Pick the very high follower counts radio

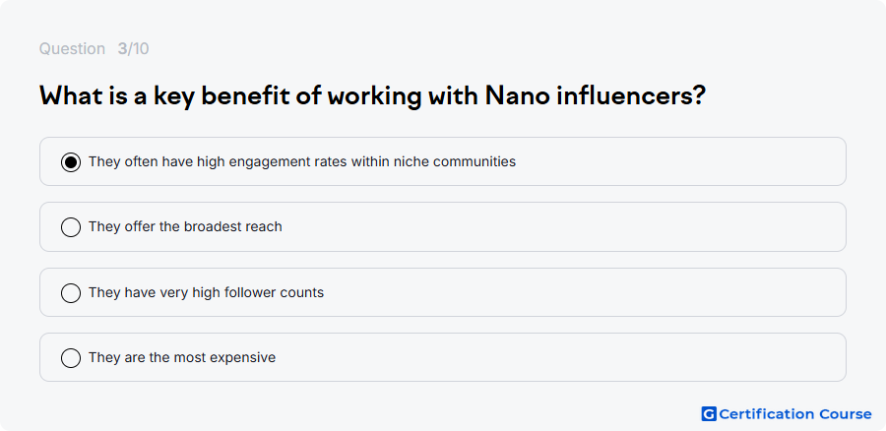[71, 293]
